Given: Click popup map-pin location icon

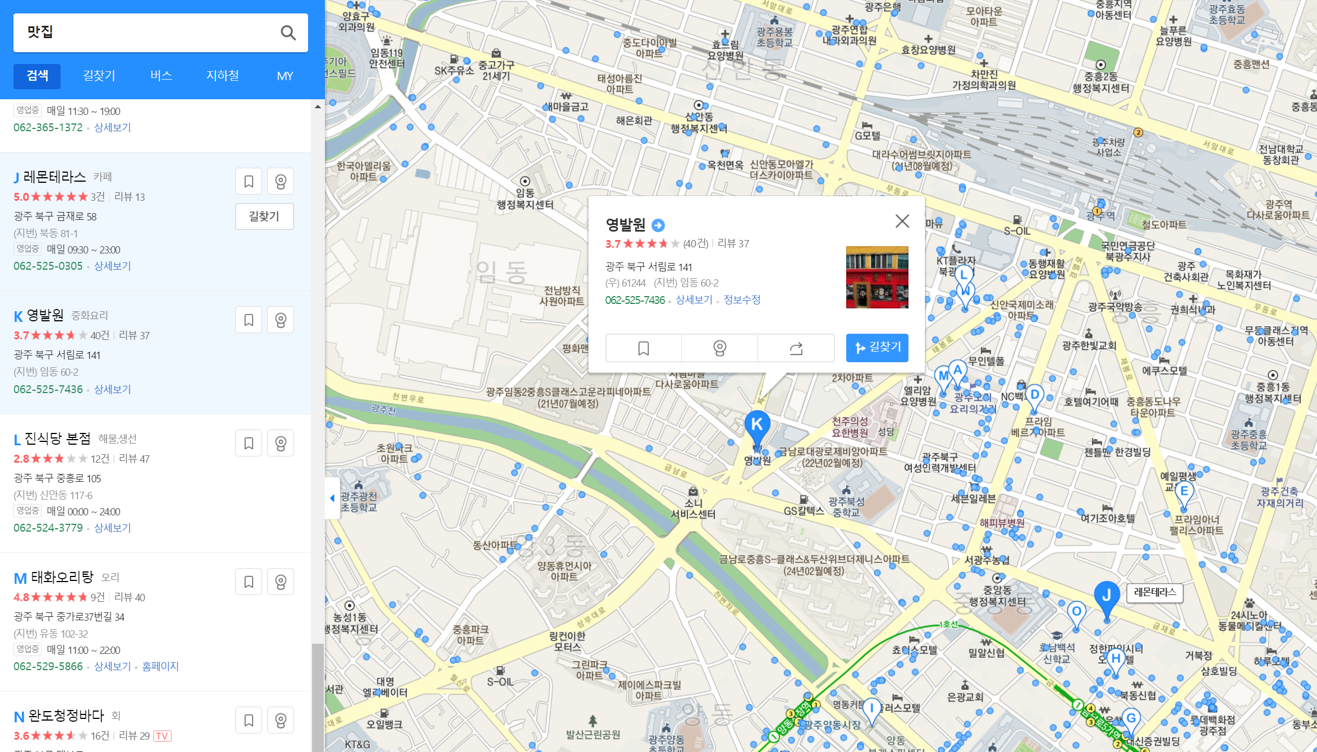Looking at the screenshot, I should pyautogui.click(x=719, y=348).
